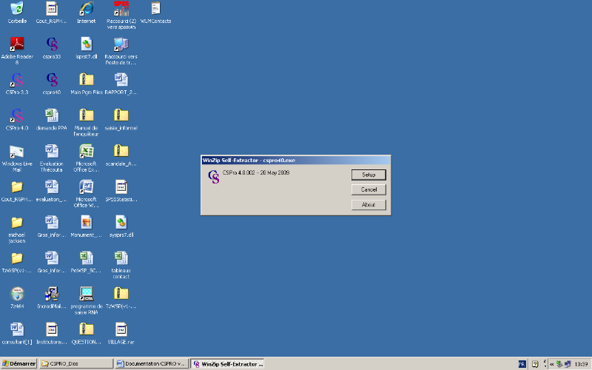The image size is (592, 370).
Task: Select the Adobe Reader 8 icon
Action: 17,50
